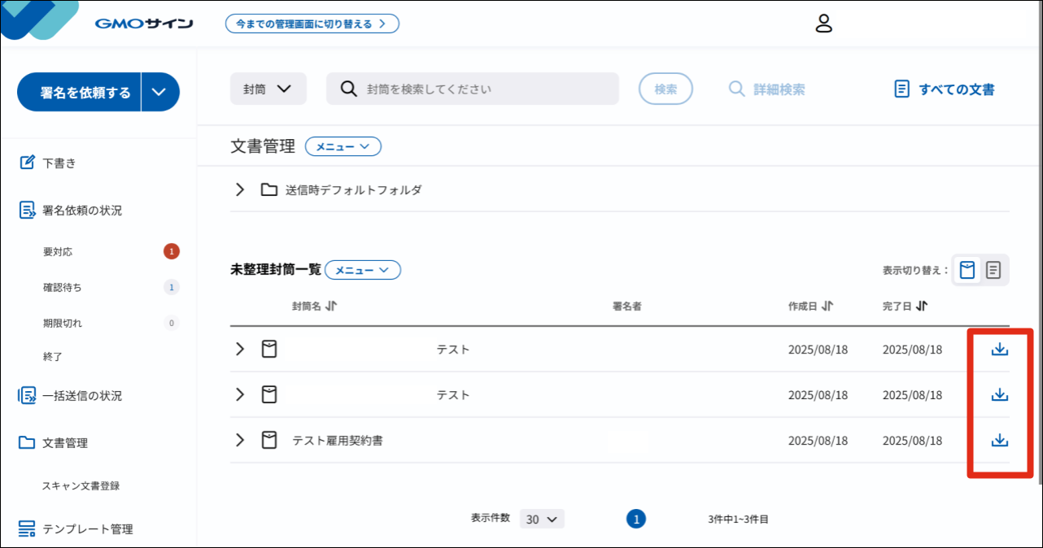This screenshot has width=1043, height=548.
Task: Click download icon in second envelope row
Action: coord(999,394)
